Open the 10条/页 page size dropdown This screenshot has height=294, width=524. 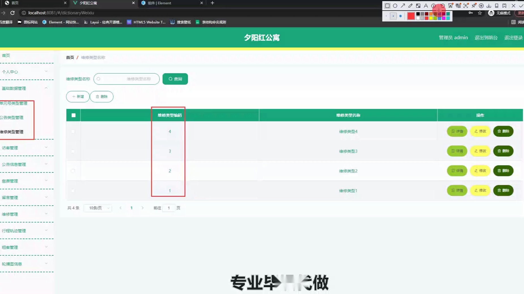[98, 208]
